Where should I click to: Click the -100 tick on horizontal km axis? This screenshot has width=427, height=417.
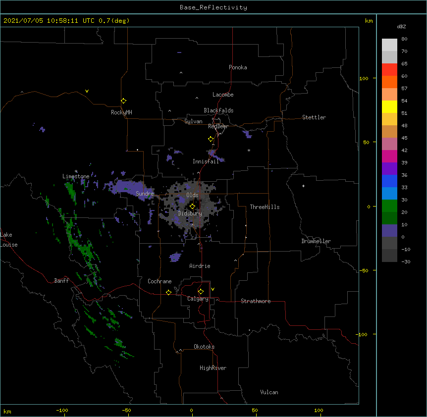[x=62, y=410]
